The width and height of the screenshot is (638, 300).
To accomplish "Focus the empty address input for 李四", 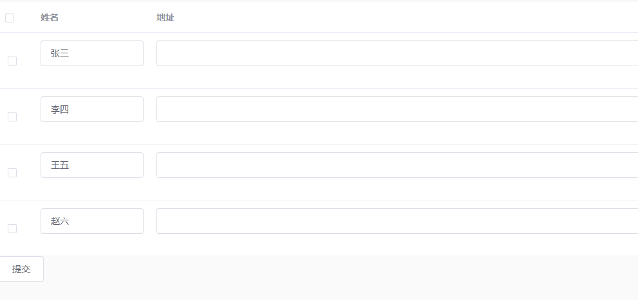I will [397, 109].
